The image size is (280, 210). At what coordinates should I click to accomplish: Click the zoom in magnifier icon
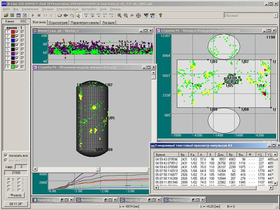click(x=119, y=16)
